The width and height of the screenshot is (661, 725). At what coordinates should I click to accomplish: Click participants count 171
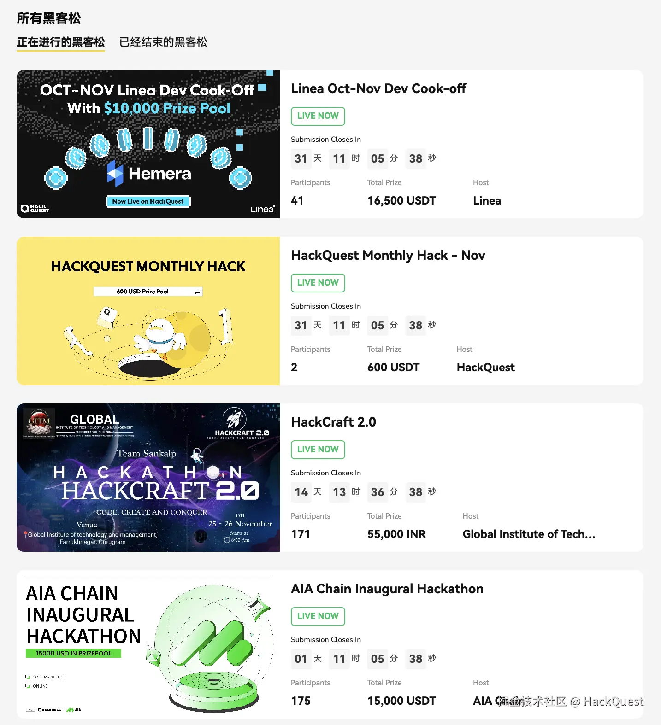click(301, 534)
